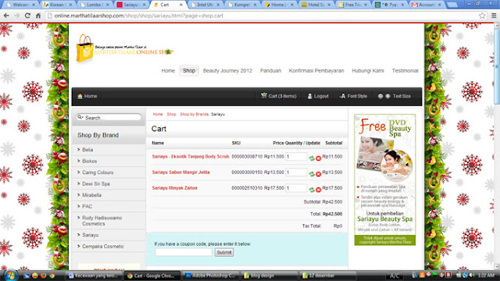This screenshot has height=281, width=500.
Task: Select the Shop menu item
Action: tap(189, 71)
